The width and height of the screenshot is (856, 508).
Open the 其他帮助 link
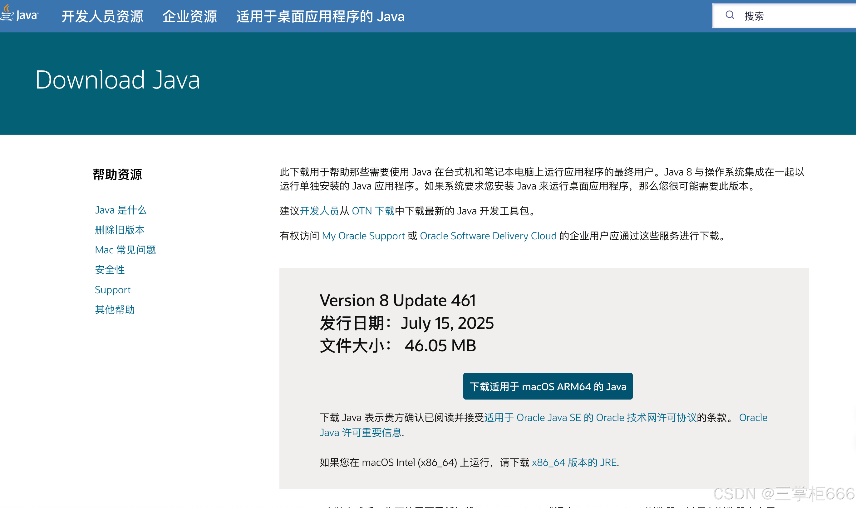coord(115,309)
